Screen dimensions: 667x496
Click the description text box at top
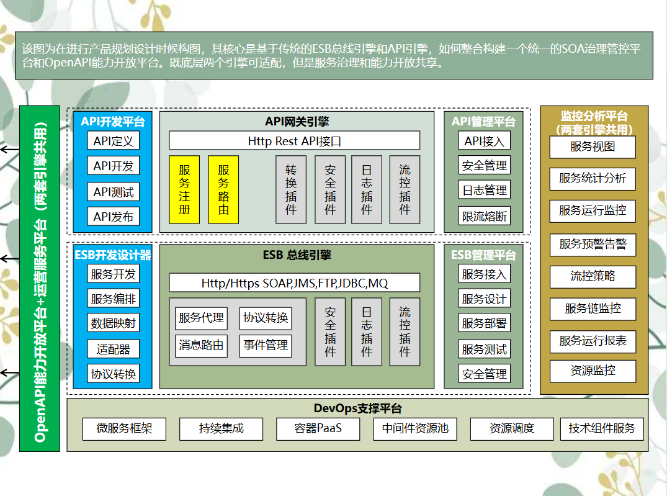(x=334, y=55)
